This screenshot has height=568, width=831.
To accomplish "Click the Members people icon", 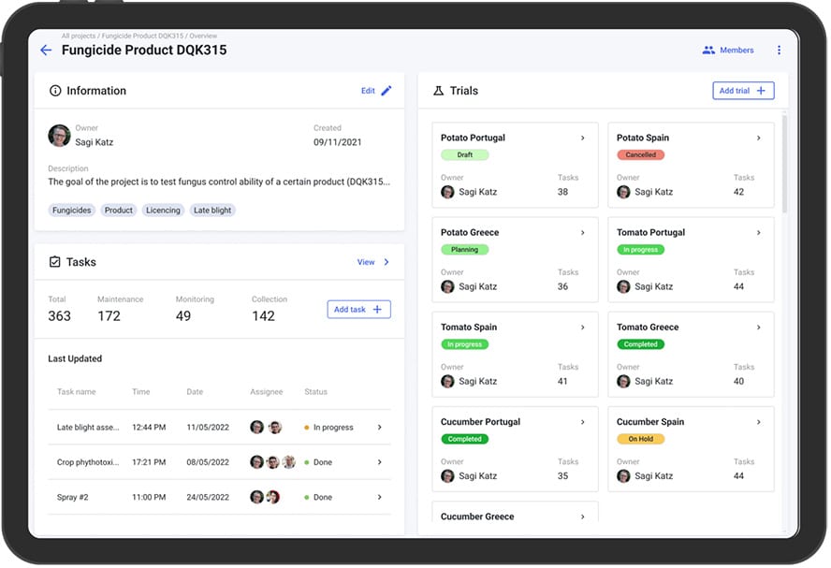I will (708, 50).
